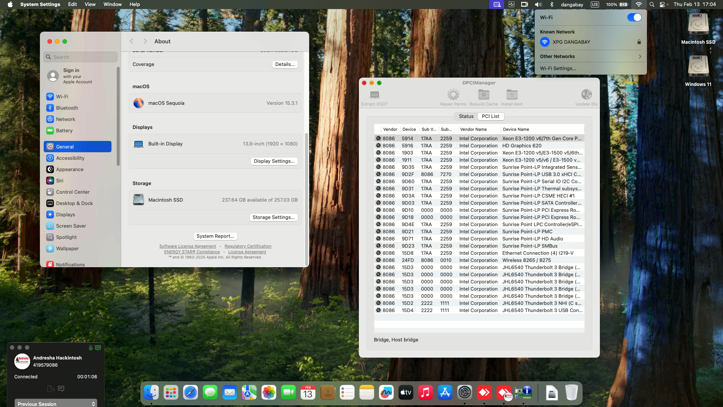This screenshot has height=407, width=723.
Task: Click Wi-Fi Settings in Wi-Fi menu
Action: (x=558, y=69)
